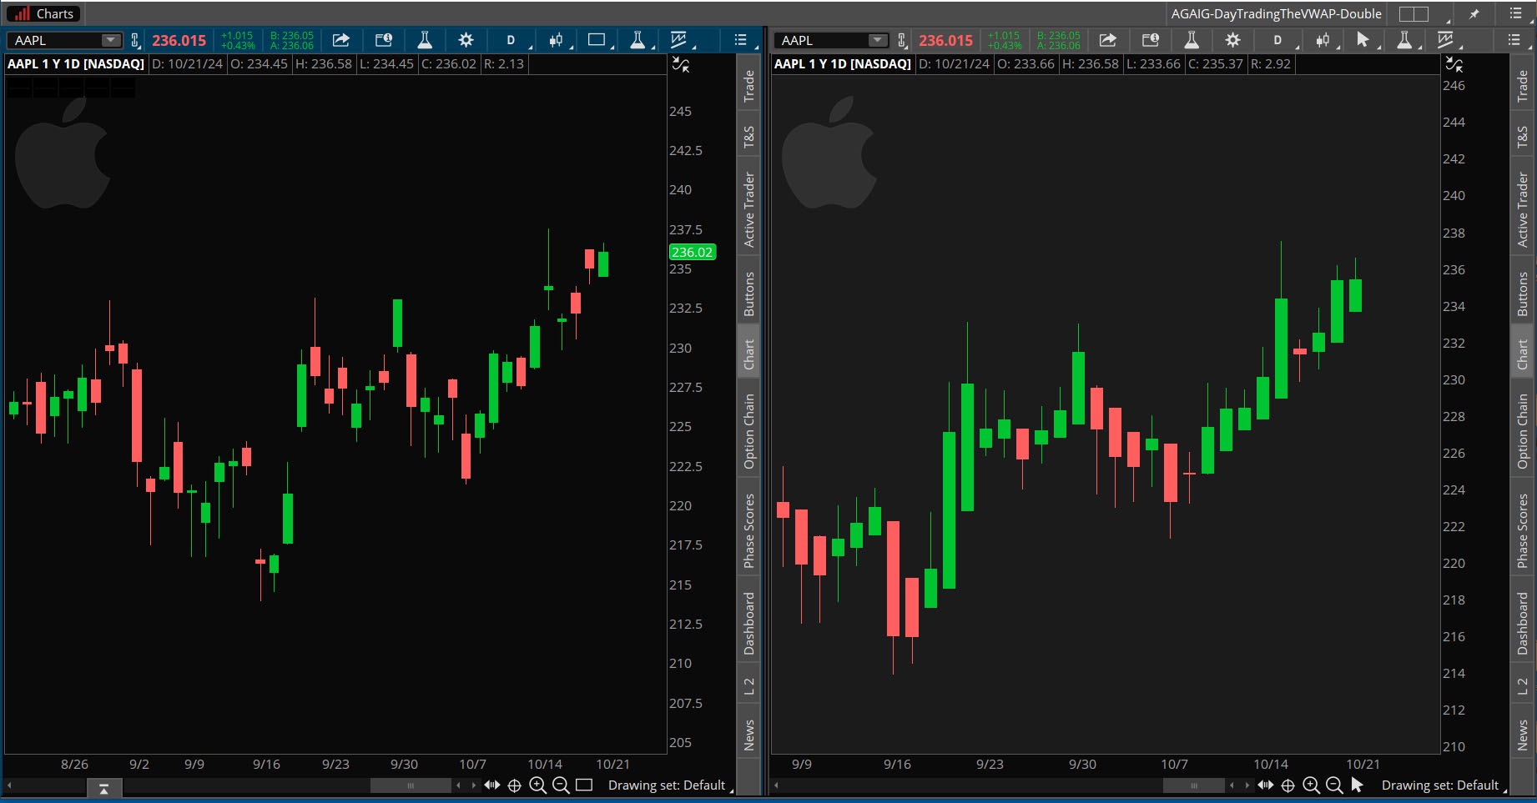
Task: Open Quick Quote info in left chart
Action: pos(383,40)
